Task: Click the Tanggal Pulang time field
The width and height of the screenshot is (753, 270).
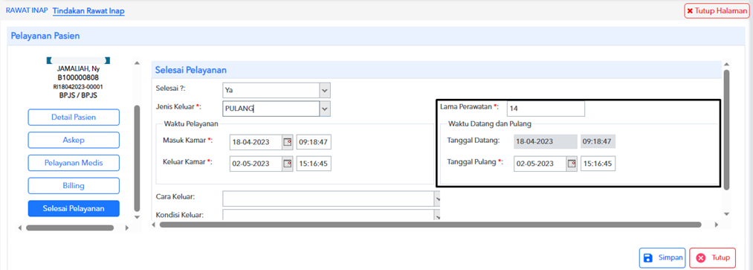Action: pos(598,164)
